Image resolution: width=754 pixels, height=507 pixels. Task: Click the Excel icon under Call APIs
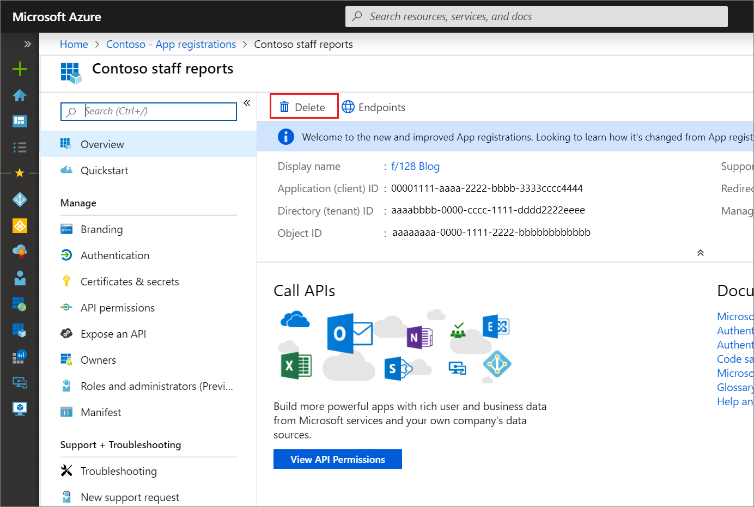tap(296, 365)
